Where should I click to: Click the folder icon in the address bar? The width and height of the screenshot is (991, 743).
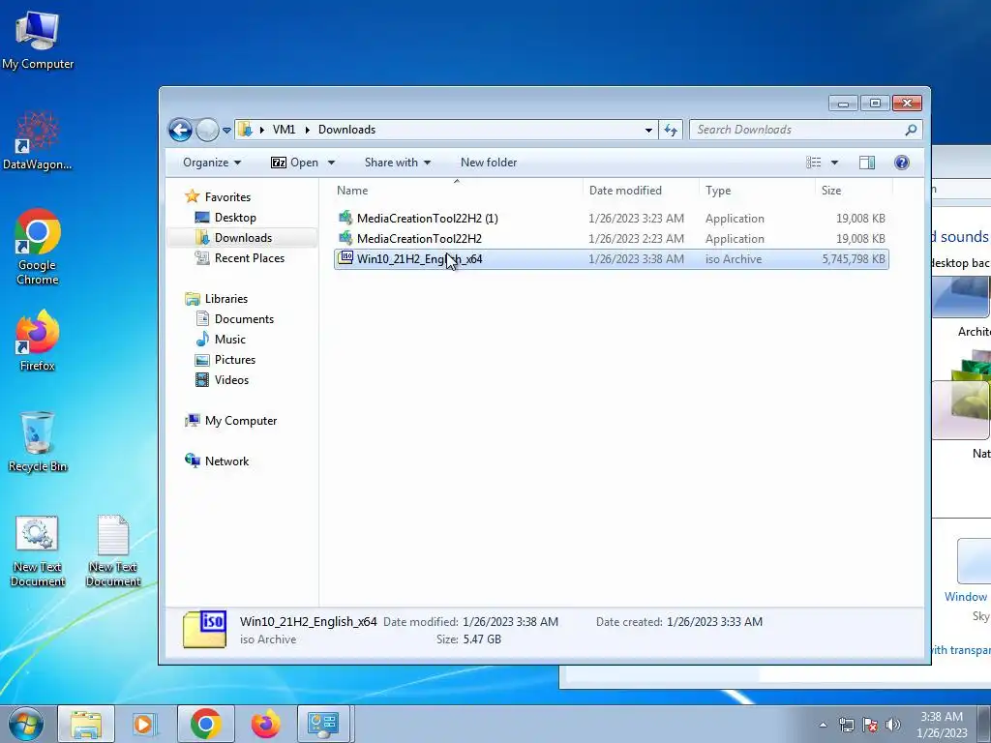(245, 130)
